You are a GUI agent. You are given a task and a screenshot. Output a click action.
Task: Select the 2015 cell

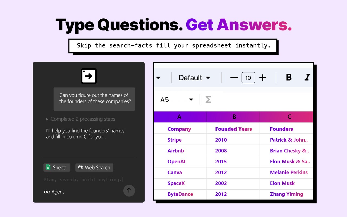[233, 161]
